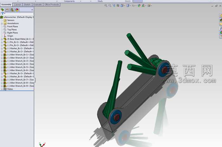Expand Base Sheet Metal_&<1> node

(2, 39)
